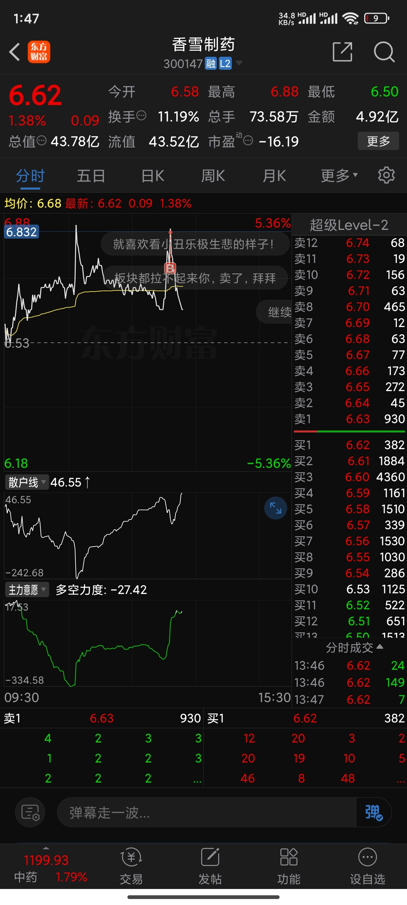This screenshot has width=407, height=905.
Task: Open 交易 trade icon
Action: click(x=131, y=866)
